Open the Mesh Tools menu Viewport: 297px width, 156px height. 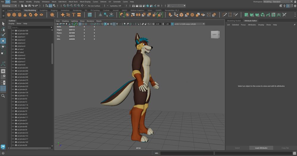73,2
